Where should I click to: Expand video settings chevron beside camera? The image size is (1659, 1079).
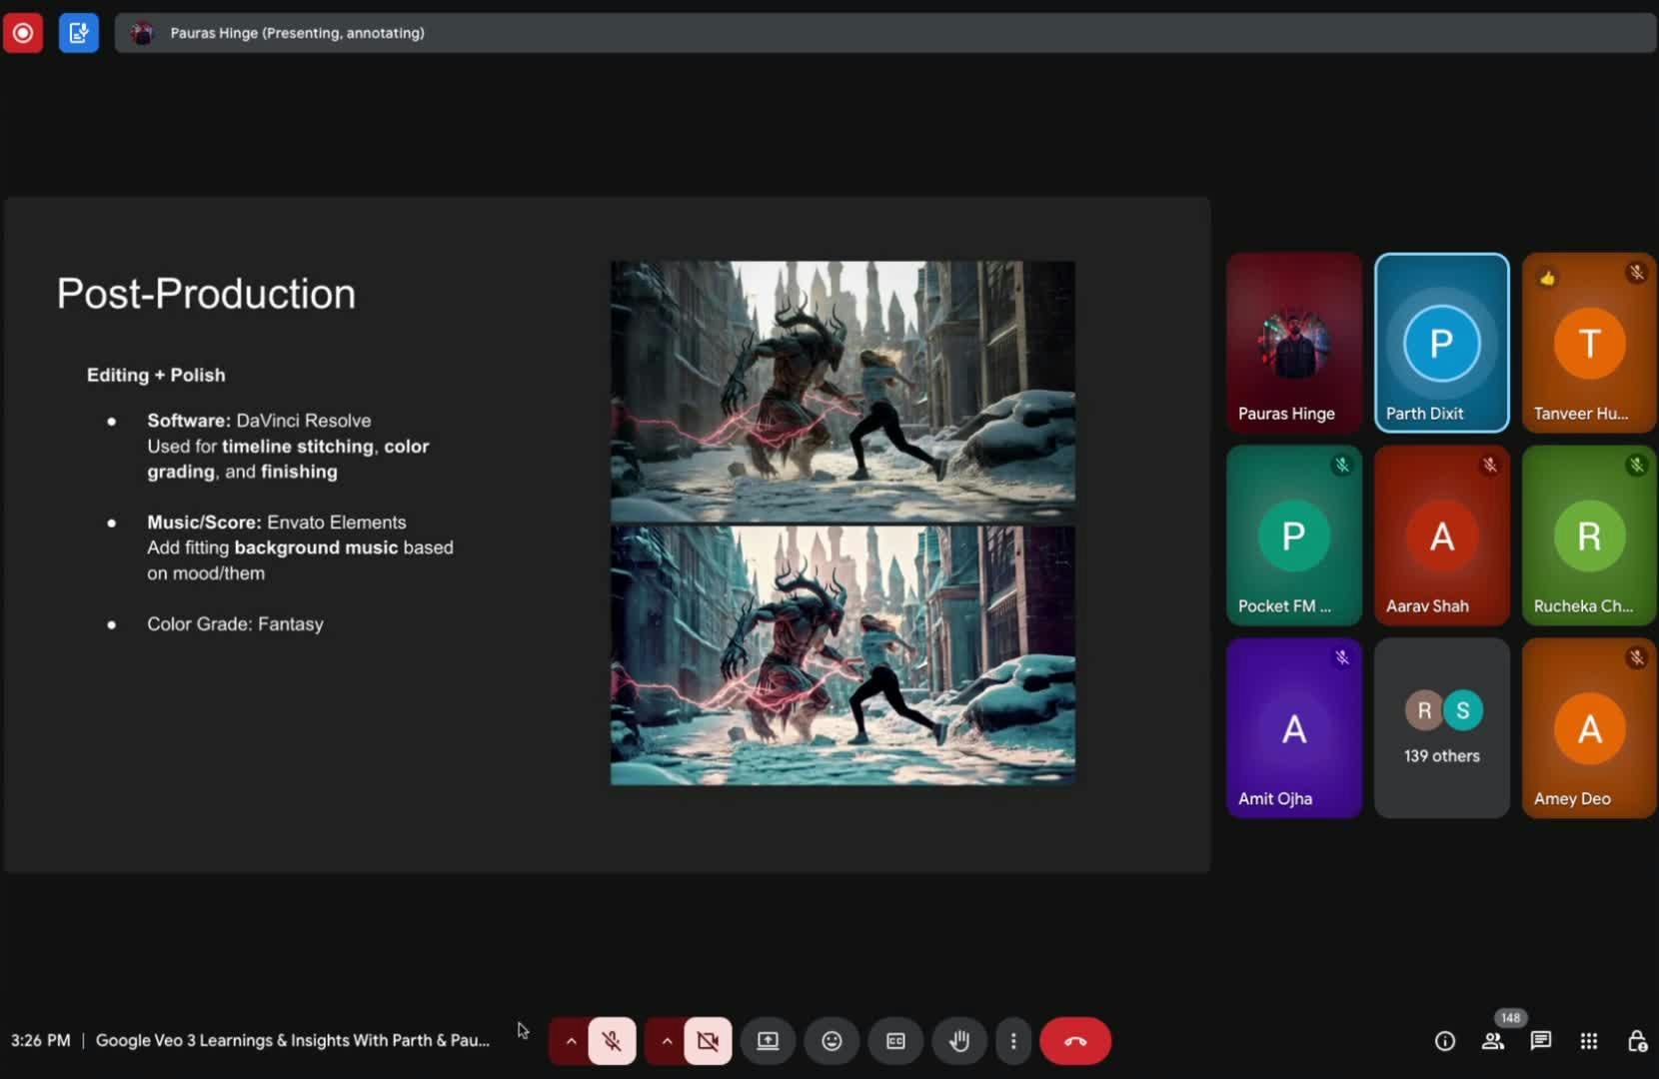pos(667,1041)
